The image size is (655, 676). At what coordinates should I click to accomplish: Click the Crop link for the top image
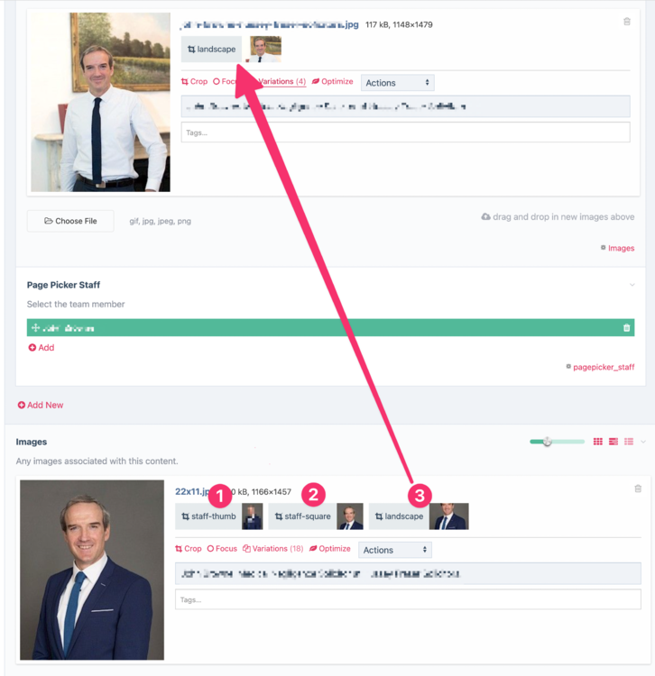point(194,81)
